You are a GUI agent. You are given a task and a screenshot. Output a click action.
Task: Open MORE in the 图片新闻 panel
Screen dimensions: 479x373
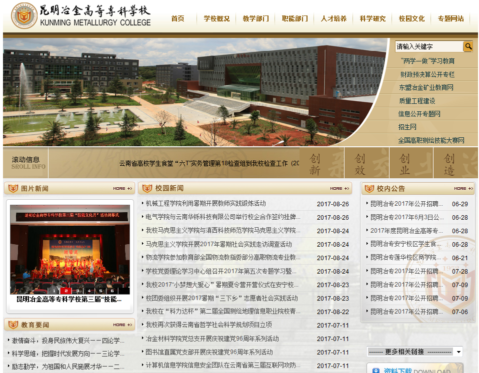[x=122, y=189]
